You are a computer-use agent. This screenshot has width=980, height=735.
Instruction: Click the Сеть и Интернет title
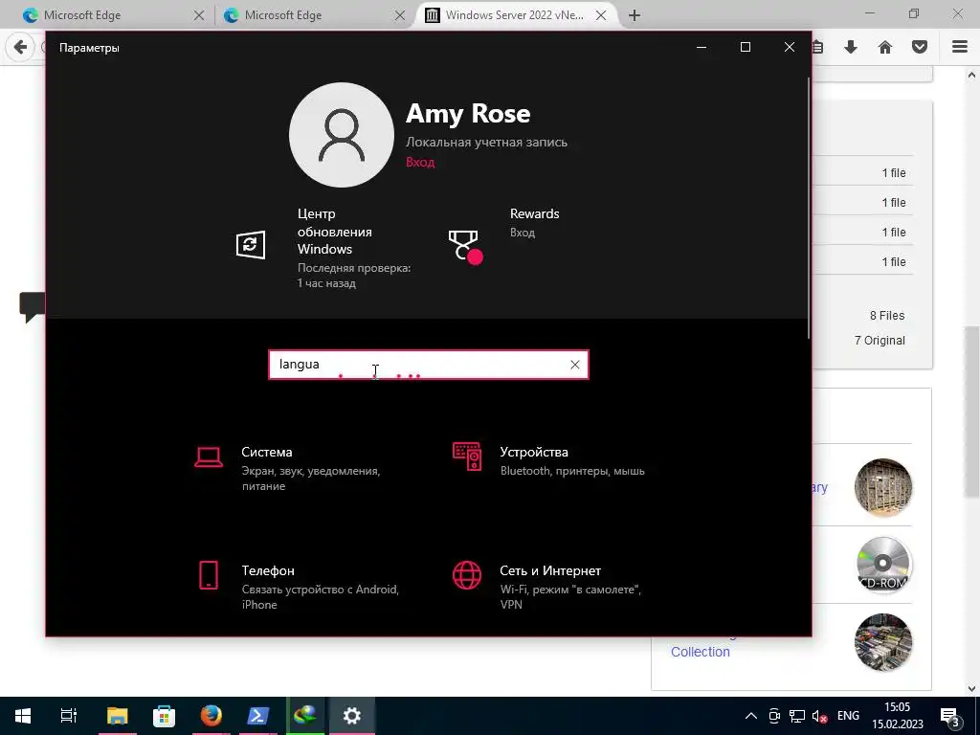(x=550, y=570)
